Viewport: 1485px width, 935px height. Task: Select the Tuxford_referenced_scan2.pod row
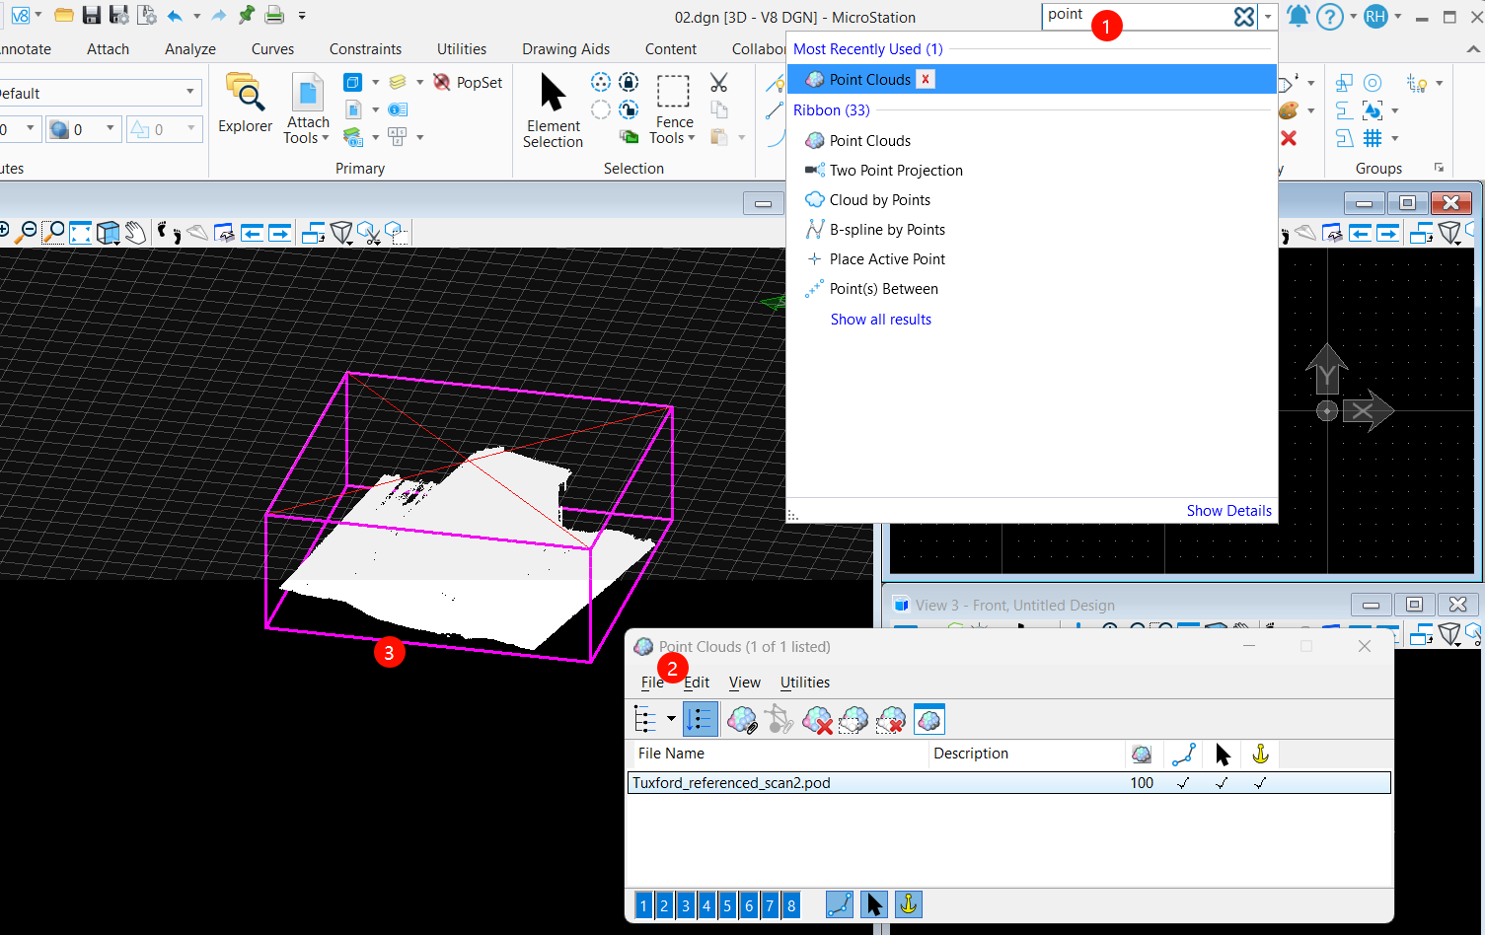point(1009,783)
